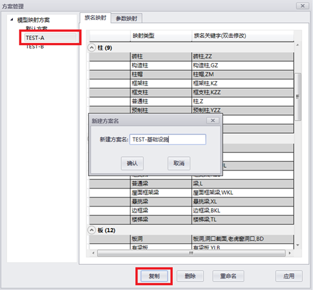Click keyword cell 框架柱,KZ

[x=242, y=84]
